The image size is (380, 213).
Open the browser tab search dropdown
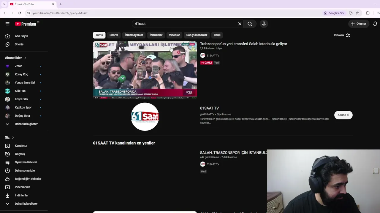4,4
